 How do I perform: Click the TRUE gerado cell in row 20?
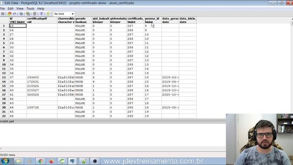click(83, 108)
